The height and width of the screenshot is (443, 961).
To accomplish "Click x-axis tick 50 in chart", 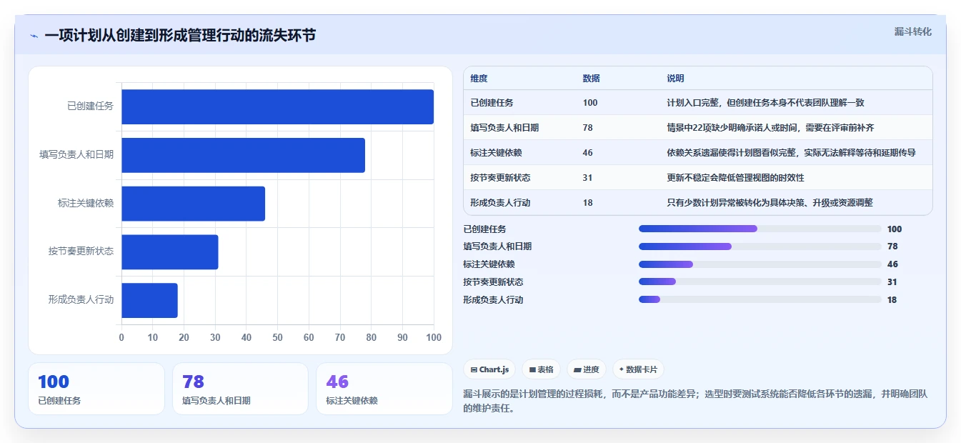I will click(x=277, y=337).
